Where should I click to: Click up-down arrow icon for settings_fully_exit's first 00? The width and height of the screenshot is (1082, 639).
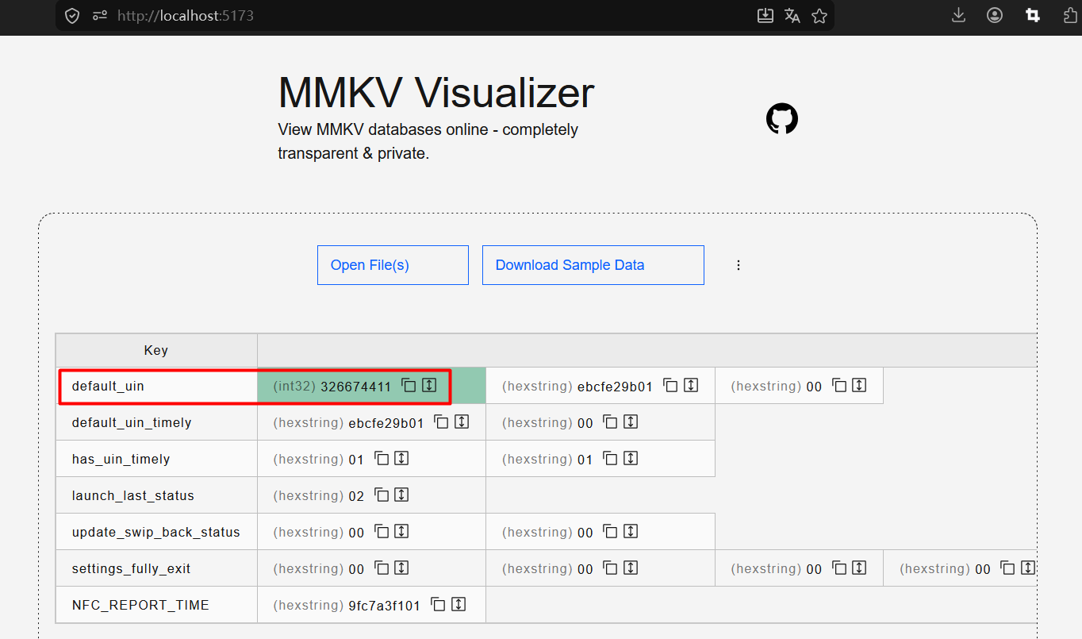coord(401,568)
